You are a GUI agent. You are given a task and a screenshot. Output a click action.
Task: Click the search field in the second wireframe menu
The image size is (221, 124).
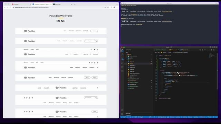click(x=91, y=41)
